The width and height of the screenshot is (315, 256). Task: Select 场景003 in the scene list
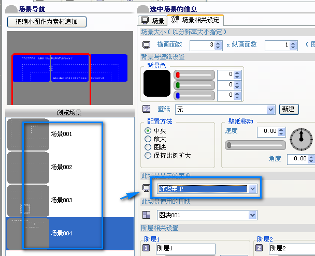coord(70,200)
